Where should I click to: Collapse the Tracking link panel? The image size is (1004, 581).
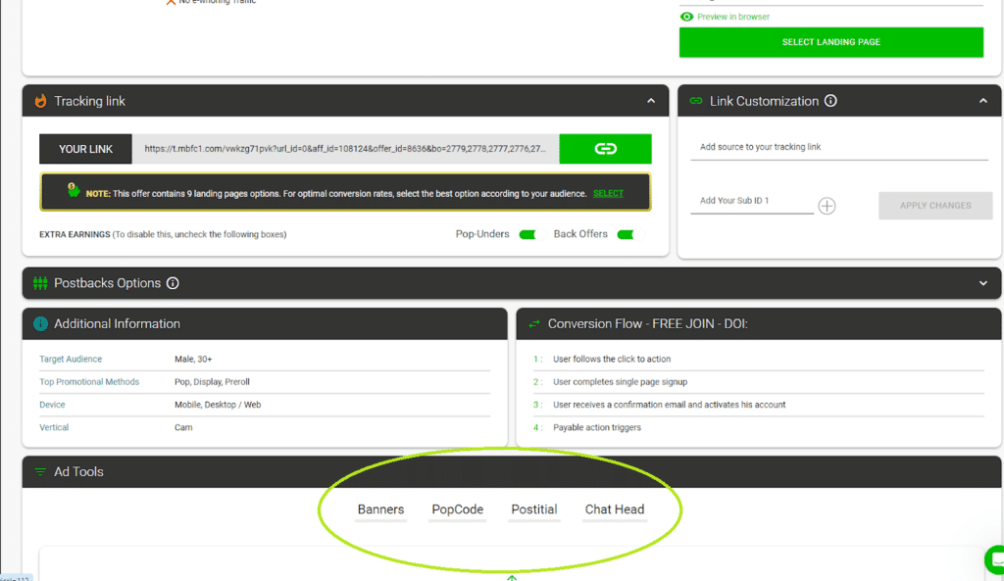[651, 101]
